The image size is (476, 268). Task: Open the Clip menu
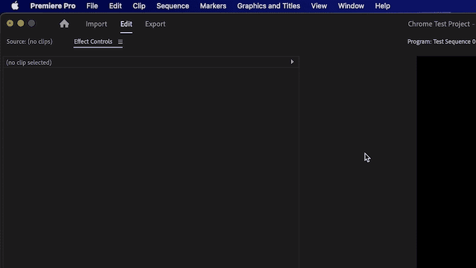139,6
